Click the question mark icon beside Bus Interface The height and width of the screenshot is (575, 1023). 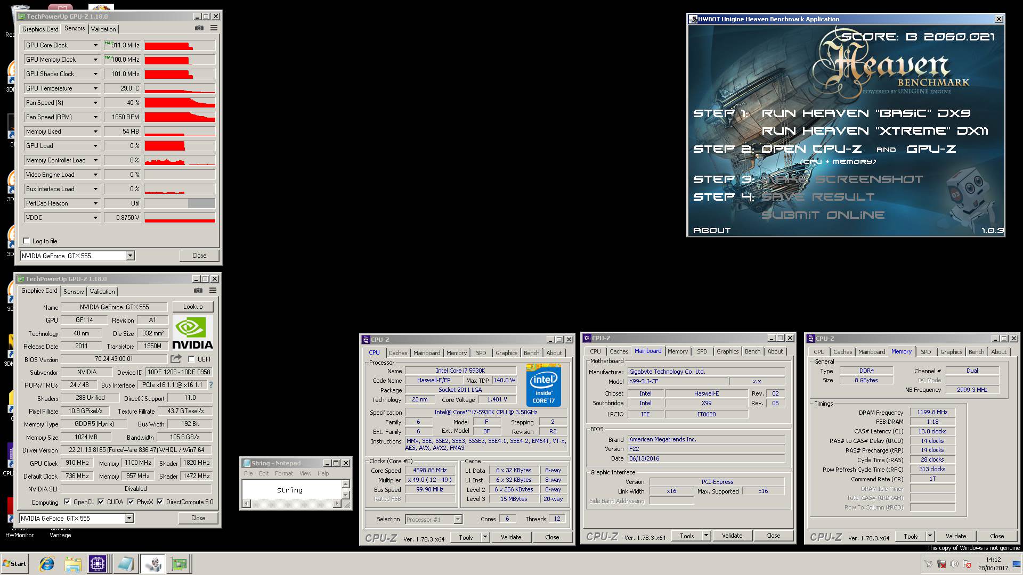pyautogui.click(x=211, y=385)
